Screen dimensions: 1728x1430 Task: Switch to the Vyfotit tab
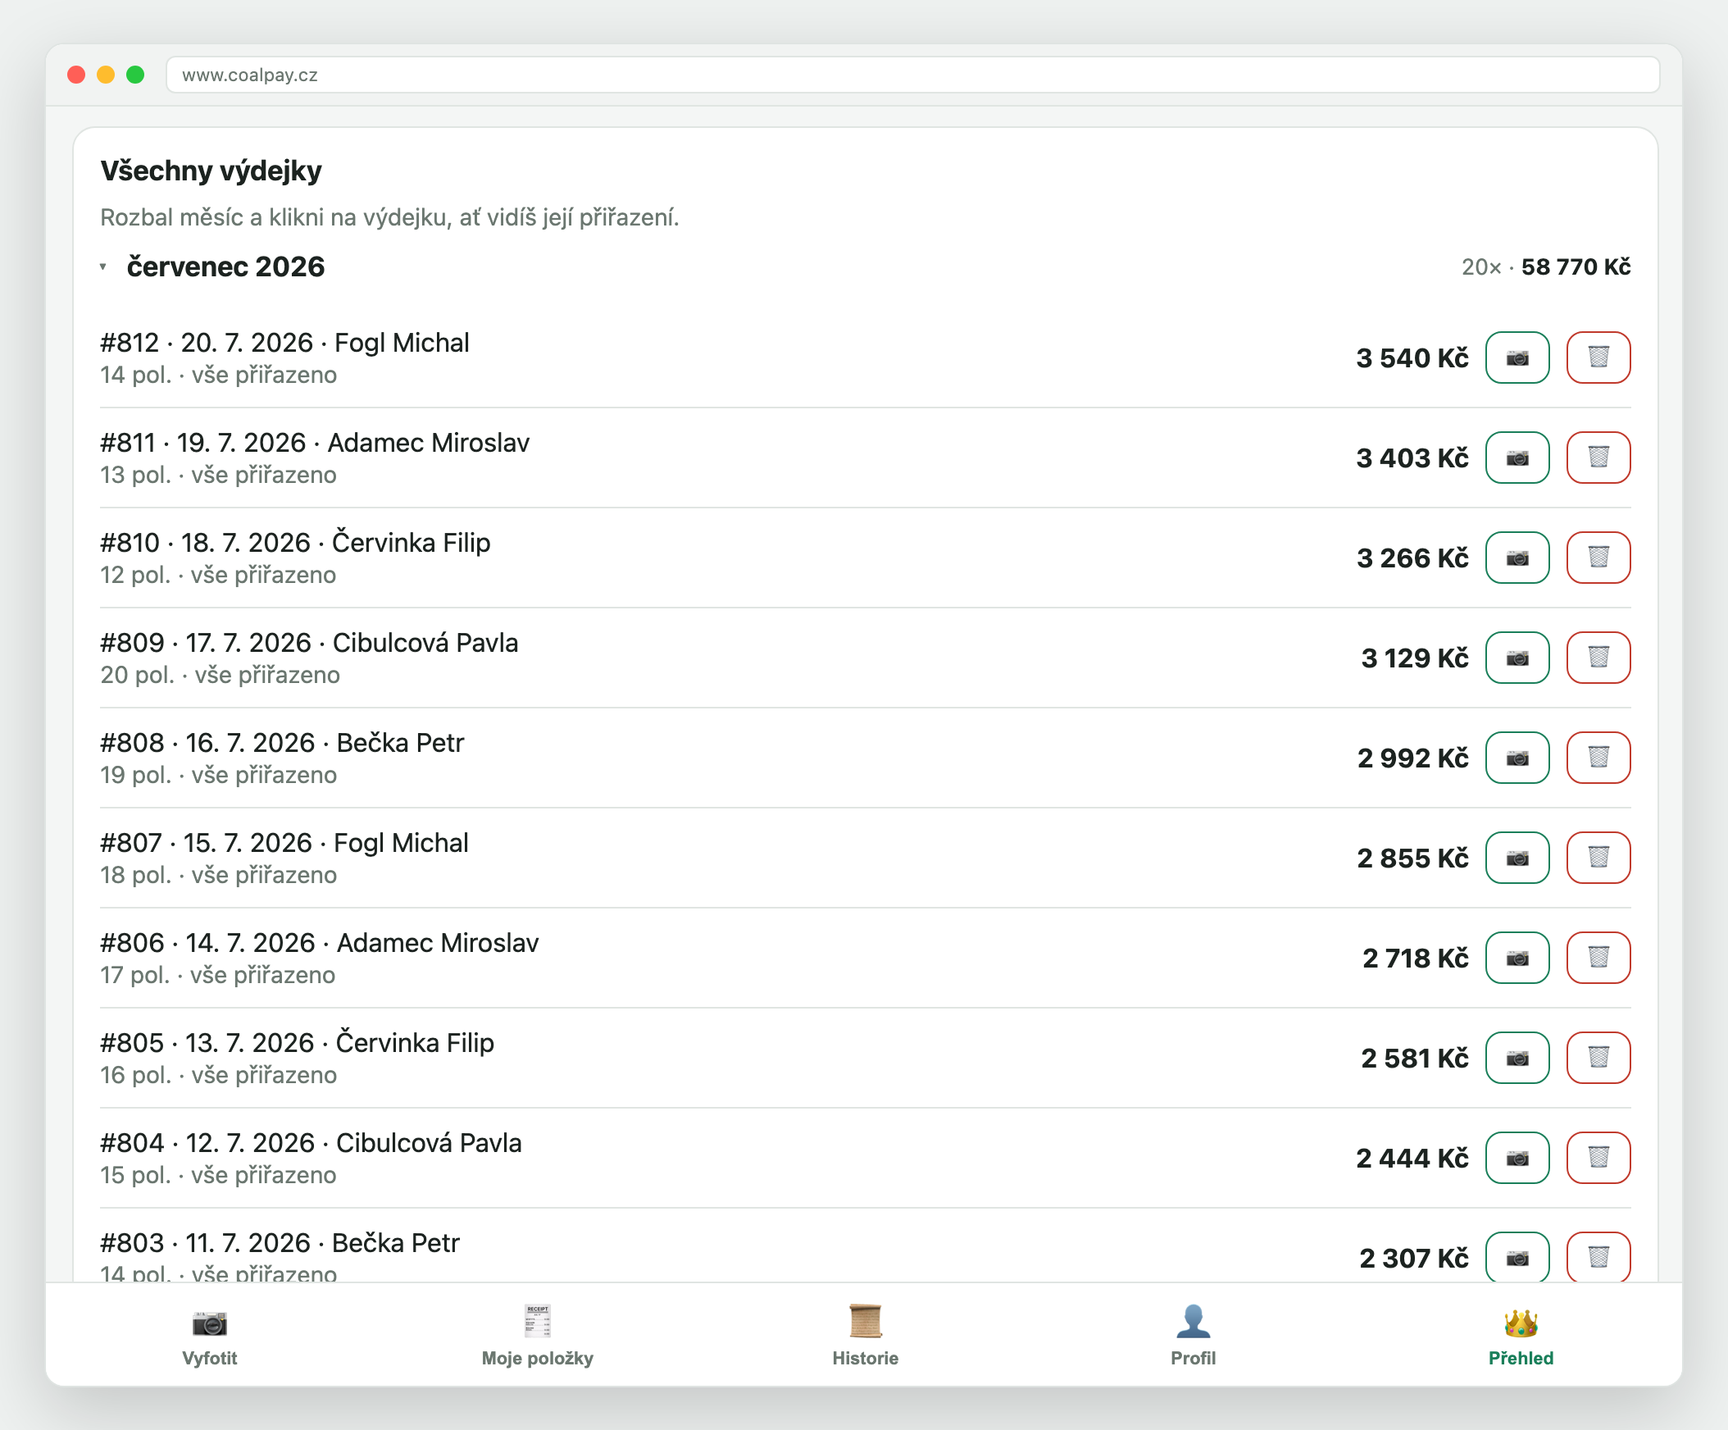210,1336
